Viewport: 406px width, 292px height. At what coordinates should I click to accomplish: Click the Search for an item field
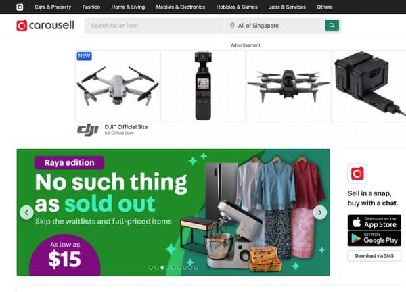point(154,25)
